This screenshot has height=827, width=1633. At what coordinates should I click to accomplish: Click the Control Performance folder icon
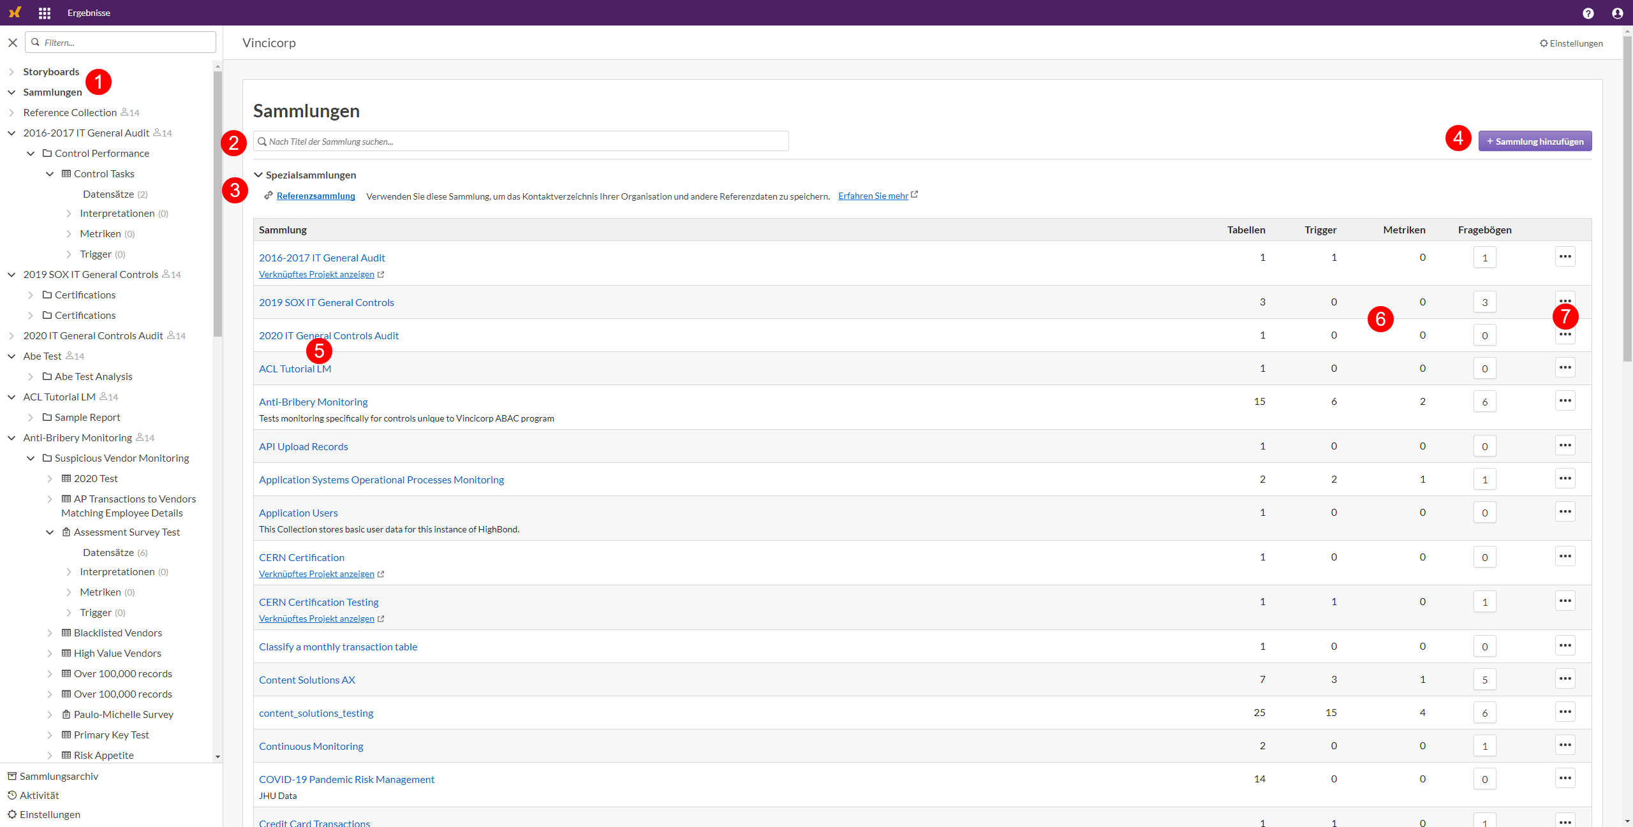pyautogui.click(x=47, y=153)
